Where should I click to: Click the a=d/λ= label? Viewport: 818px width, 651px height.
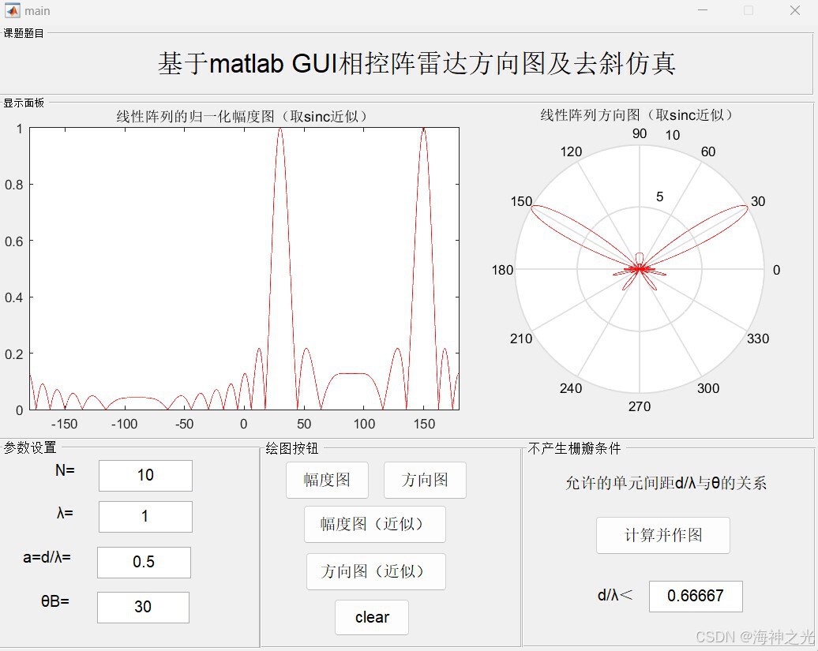[47, 557]
